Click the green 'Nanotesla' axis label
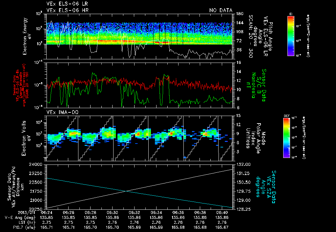336x232 pixels. click(254, 85)
